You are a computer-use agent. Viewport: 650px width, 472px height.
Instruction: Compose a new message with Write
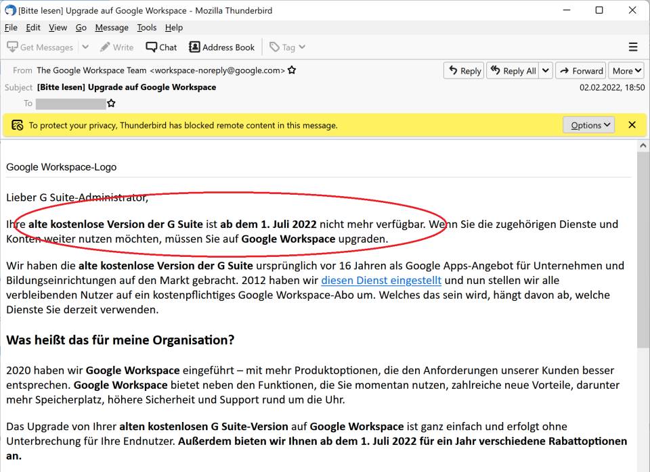click(116, 47)
